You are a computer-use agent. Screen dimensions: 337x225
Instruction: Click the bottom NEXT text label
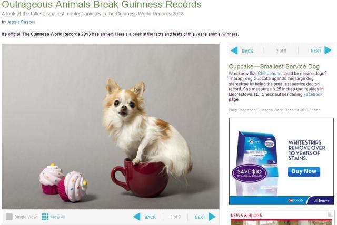(200, 217)
